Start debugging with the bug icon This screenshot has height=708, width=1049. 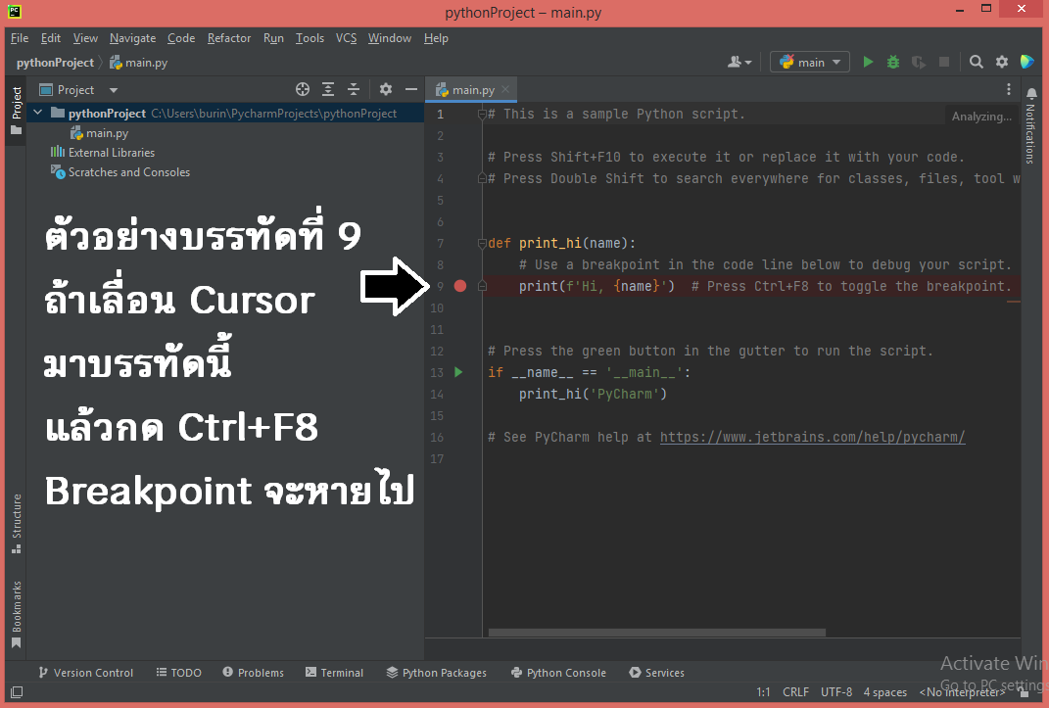(893, 62)
